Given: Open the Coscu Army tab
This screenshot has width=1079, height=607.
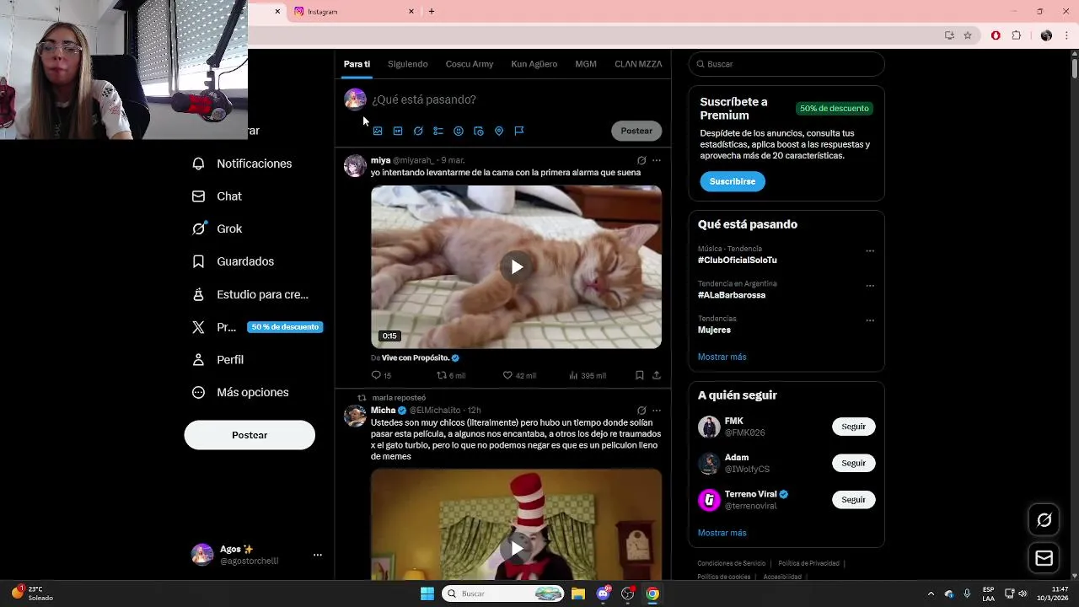Looking at the screenshot, I should [x=470, y=64].
